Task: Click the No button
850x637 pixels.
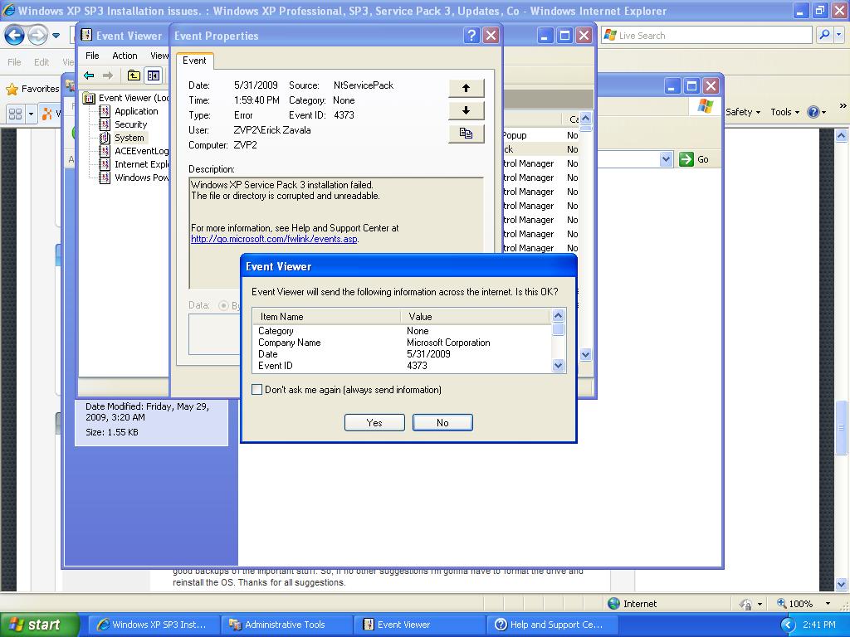Action: click(442, 423)
